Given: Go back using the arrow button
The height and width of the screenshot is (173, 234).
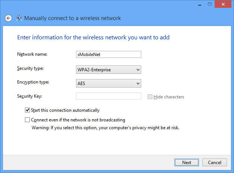Looking at the screenshot, I should point(8,18).
